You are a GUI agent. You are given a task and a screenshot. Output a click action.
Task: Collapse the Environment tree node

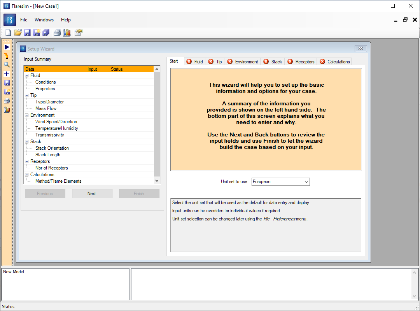[27, 115]
